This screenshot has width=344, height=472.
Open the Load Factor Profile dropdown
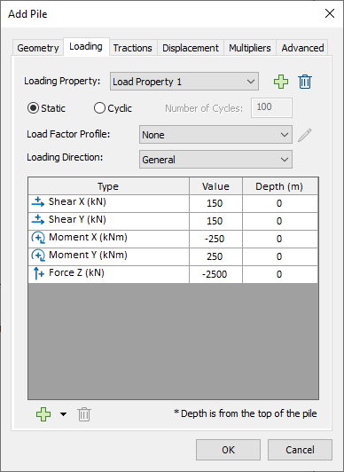(215, 135)
